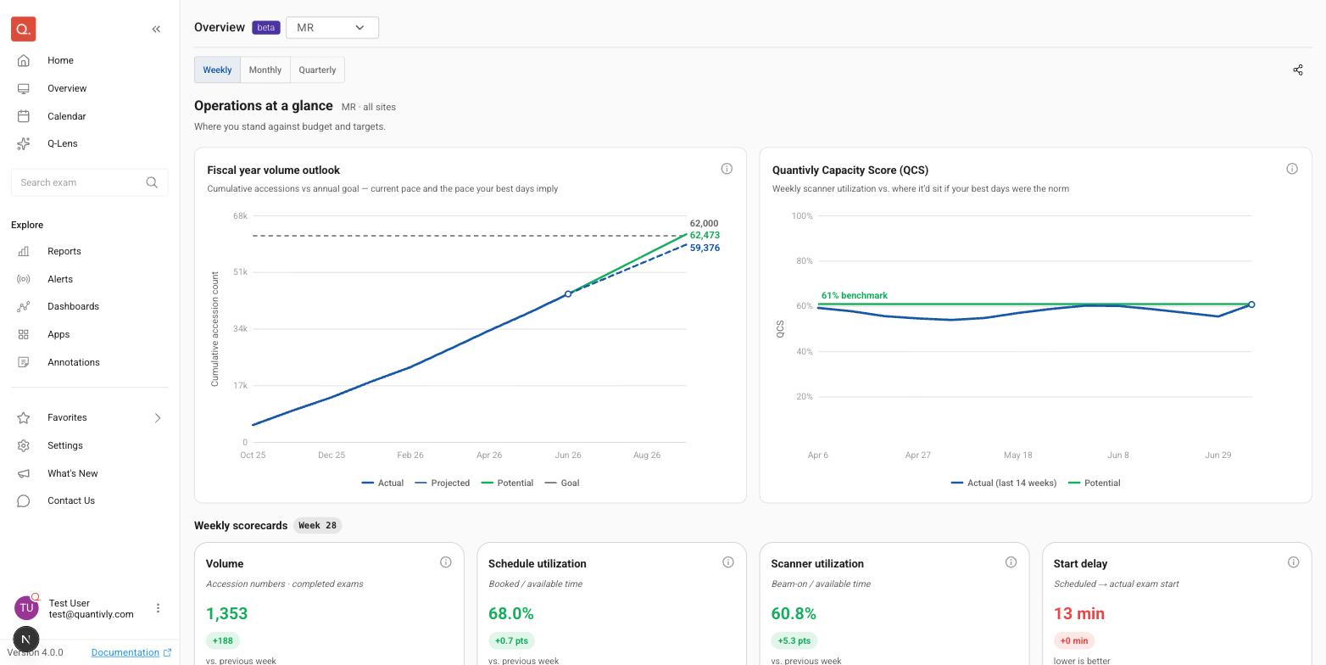Screen dimensions: 1326x665
Task: Click the 59,376 projected value label
Action: 705,248
